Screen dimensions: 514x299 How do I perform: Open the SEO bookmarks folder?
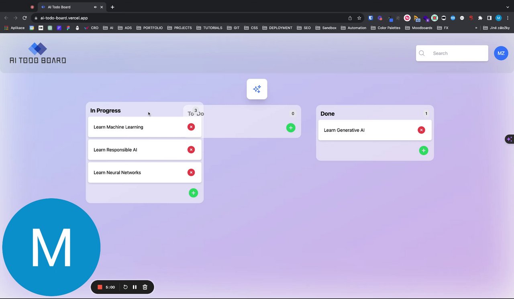click(x=304, y=28)
